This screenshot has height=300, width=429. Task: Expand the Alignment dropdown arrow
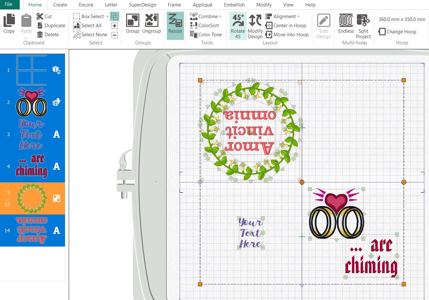pyautogui.click(x=298, y=16)
